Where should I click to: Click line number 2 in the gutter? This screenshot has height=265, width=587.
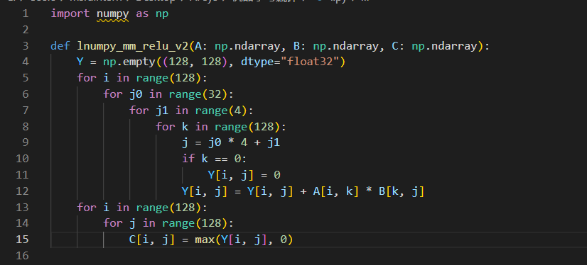pos(25,30)
